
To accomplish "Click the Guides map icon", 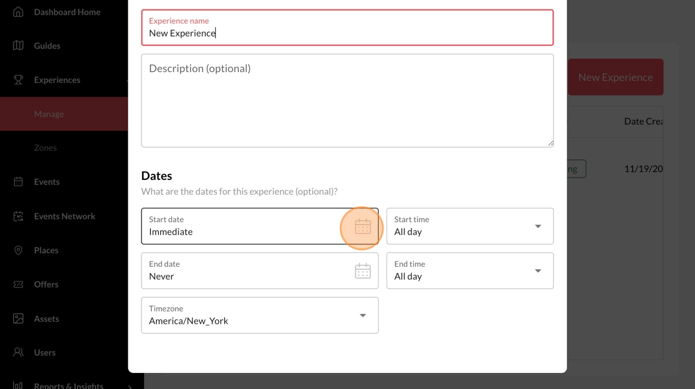I will (x=18, y=46).
